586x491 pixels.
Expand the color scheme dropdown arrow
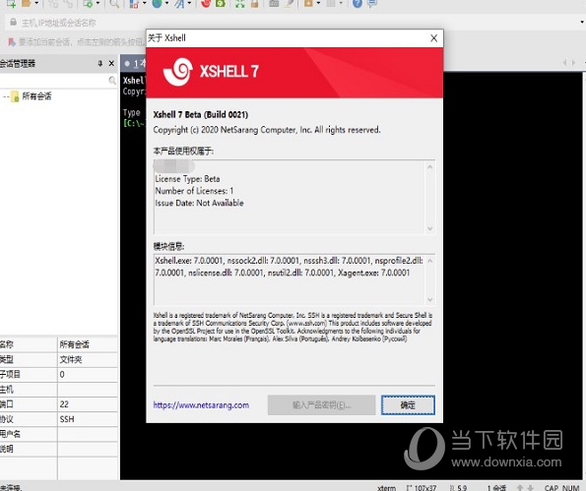pyautogui.click(x=144, y=4)
